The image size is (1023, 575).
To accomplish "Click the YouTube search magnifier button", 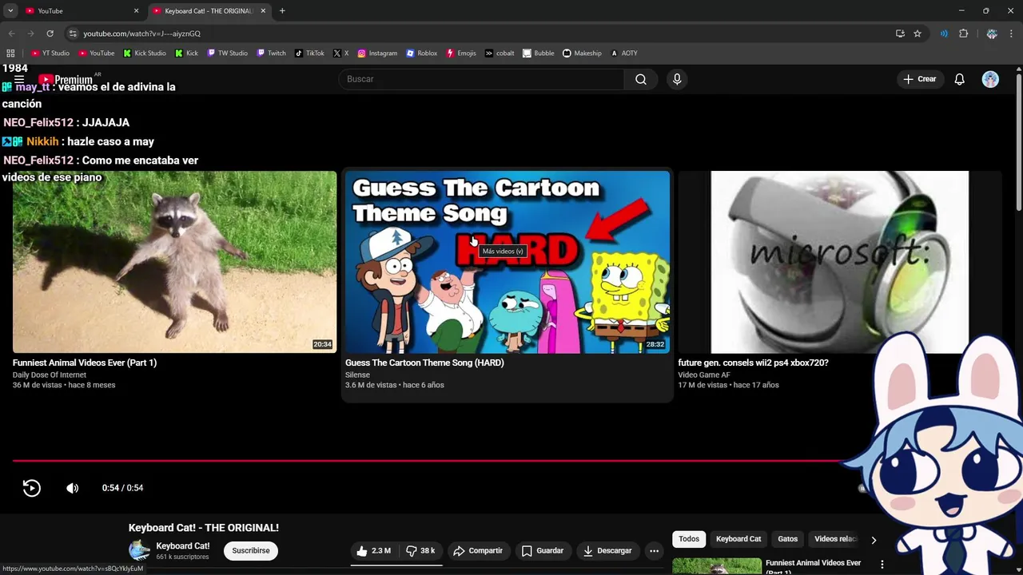I will (x=641, y=79).
